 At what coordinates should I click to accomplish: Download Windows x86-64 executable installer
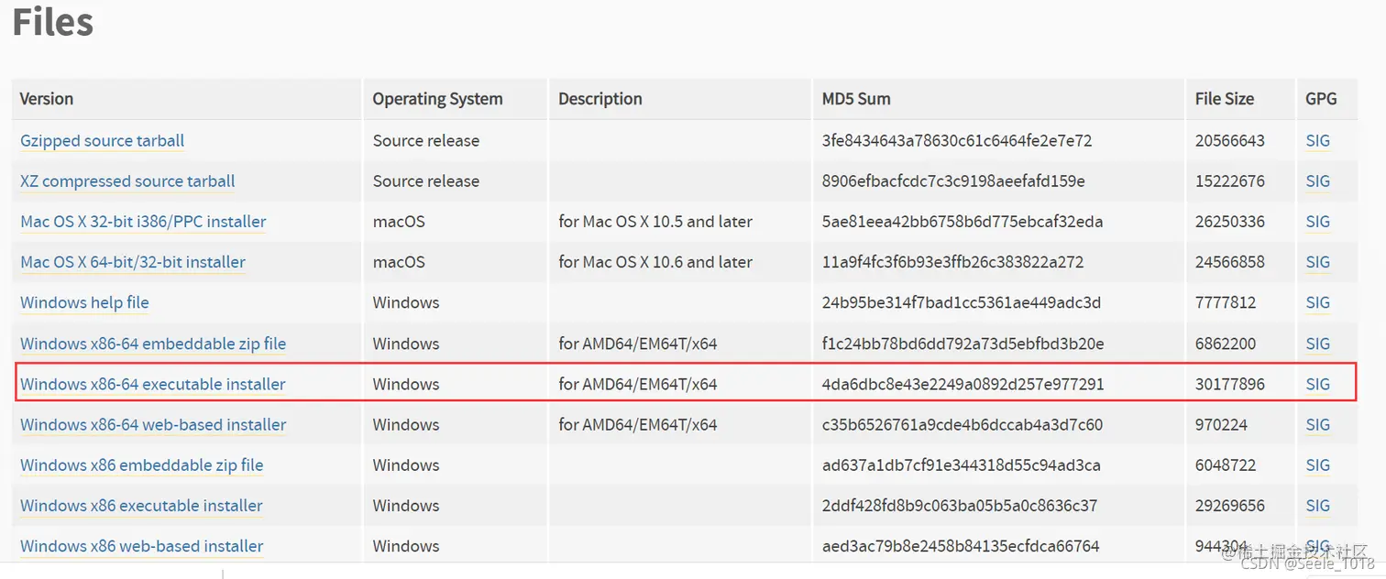pyautogui.click(x=153, y=384)
